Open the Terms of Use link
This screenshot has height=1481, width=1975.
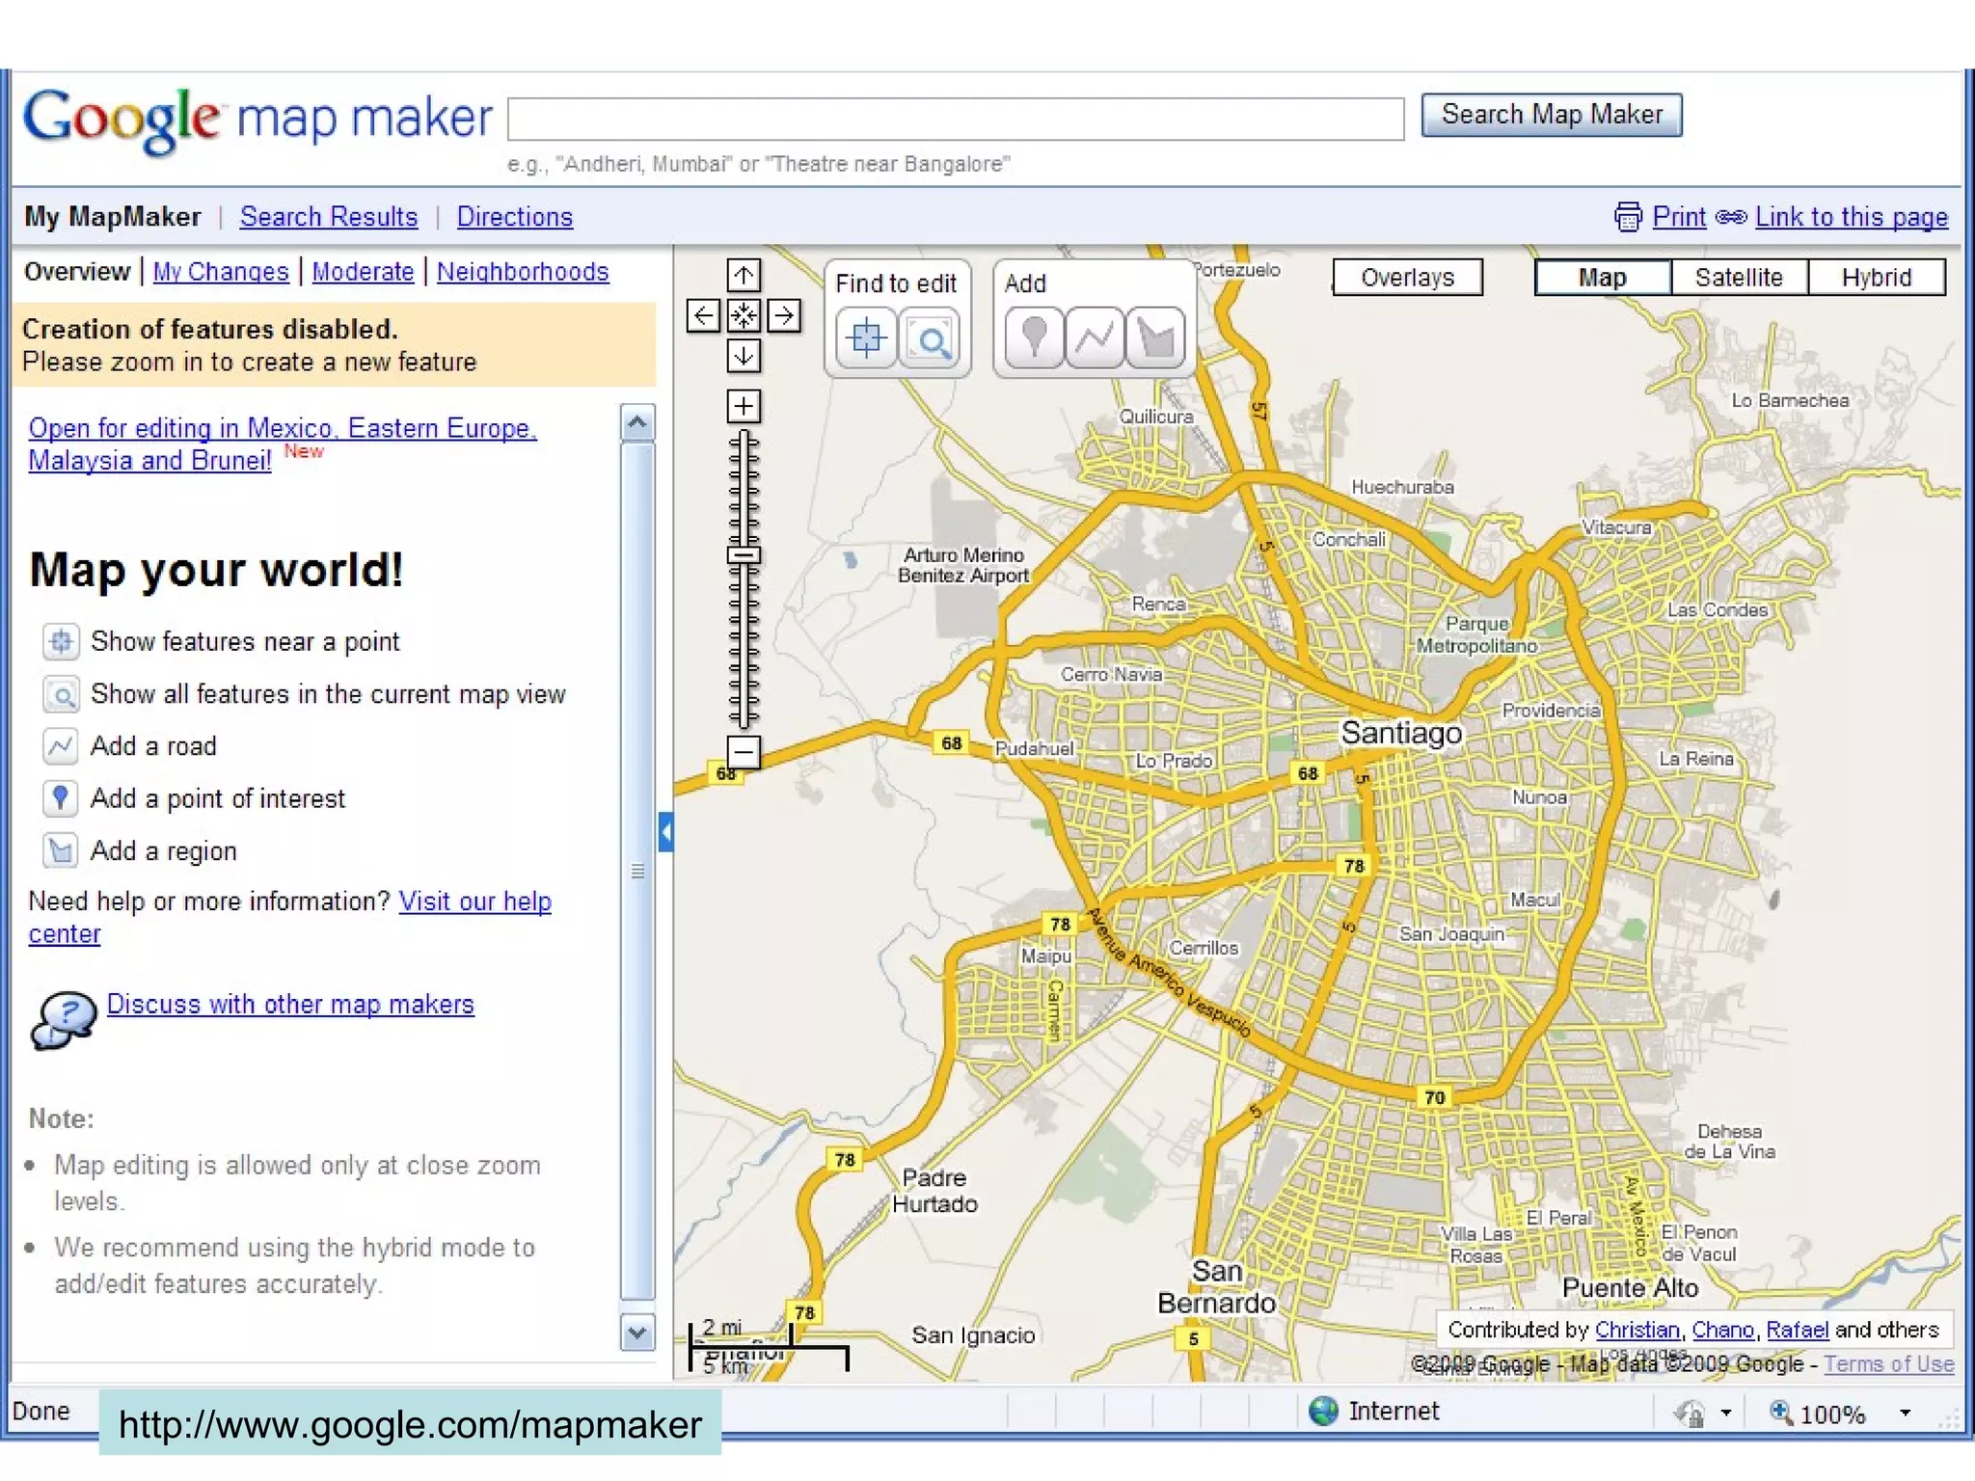coord(1888,1364)
